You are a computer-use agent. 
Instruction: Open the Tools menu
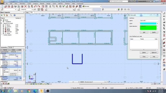pyautogui.click(x=54, y=4)
